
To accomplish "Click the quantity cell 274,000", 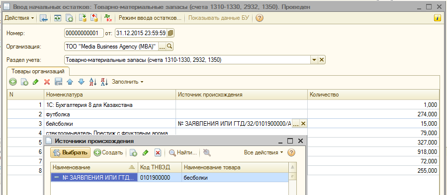I will pyautogui.click(x=373, y=114).
